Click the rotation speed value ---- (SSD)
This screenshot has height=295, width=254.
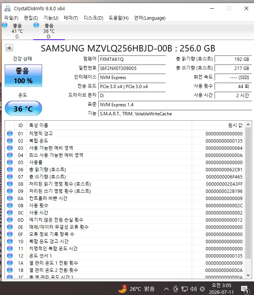pos(233,77)
